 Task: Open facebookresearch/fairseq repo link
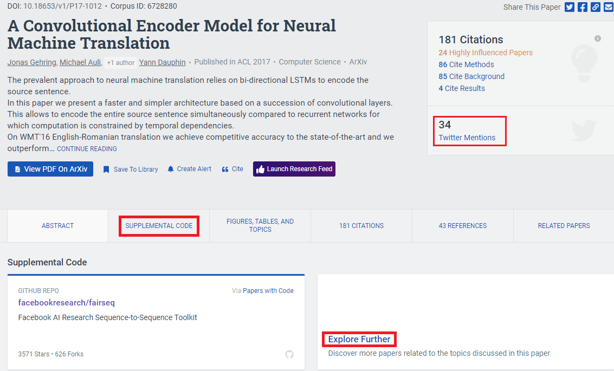[67, 303]
